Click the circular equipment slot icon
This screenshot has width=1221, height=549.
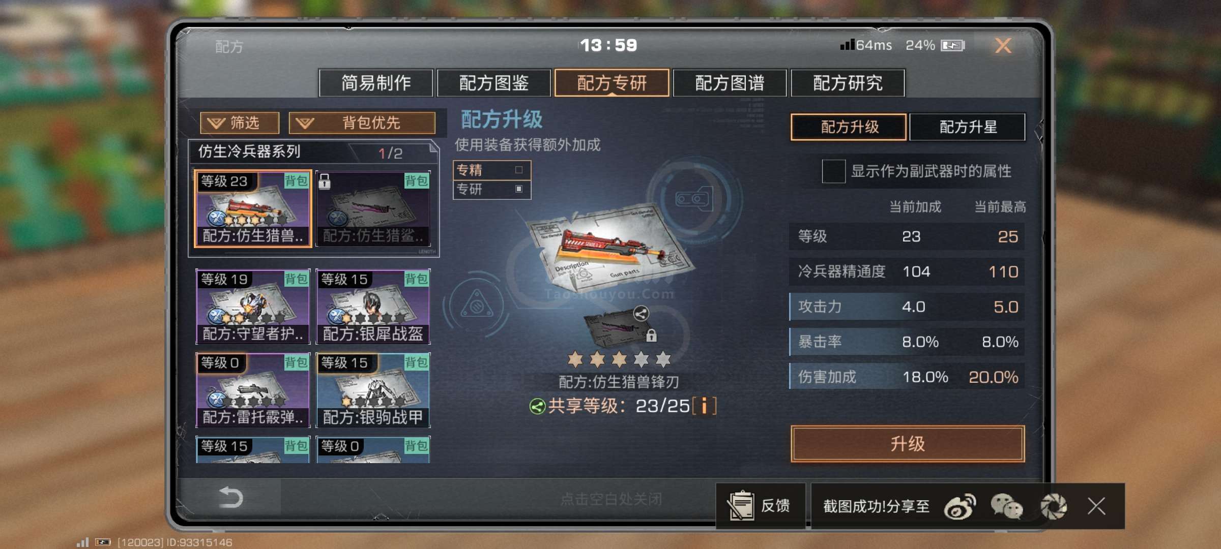[x=694, y=199]
